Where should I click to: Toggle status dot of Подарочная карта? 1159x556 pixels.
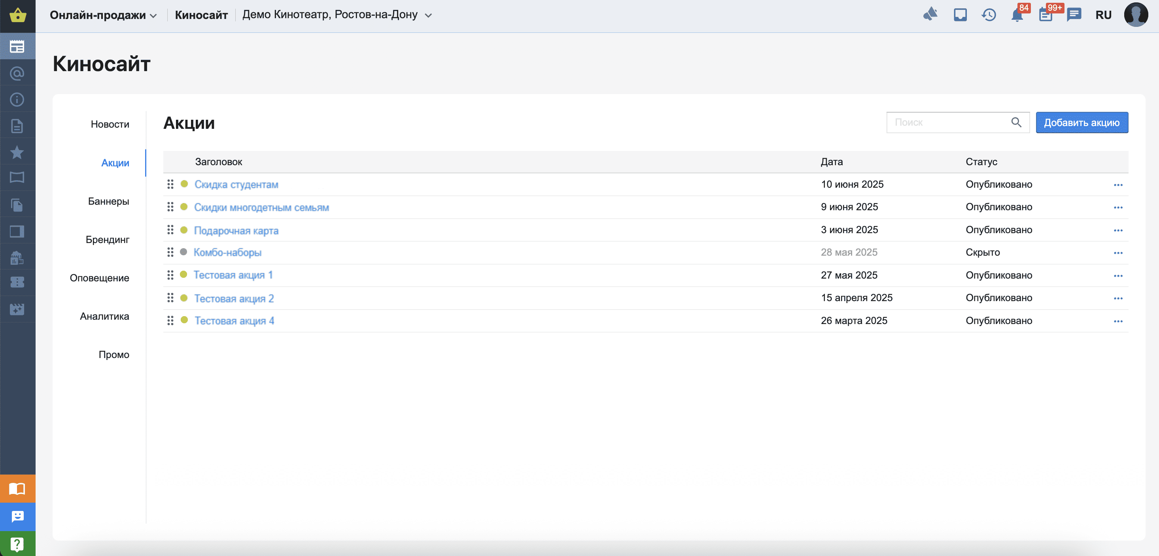coord(183,230)
